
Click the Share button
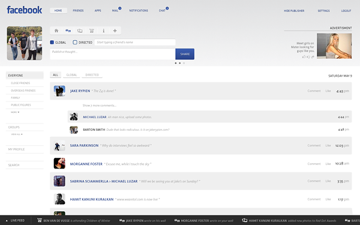(185, 54)
